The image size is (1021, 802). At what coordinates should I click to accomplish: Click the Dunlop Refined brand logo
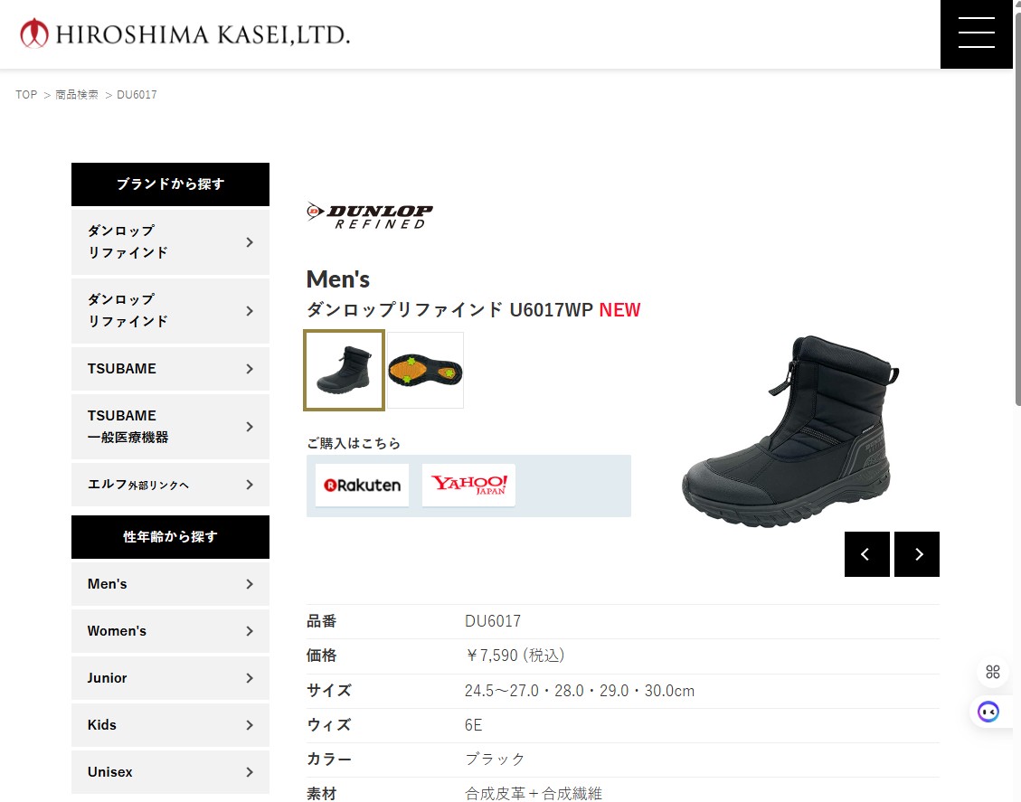(x=370, y=216)
